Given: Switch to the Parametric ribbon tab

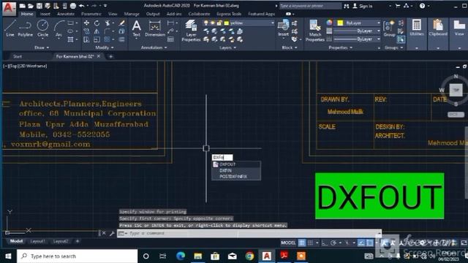Looking at the screenshot, I should point(91,14).
